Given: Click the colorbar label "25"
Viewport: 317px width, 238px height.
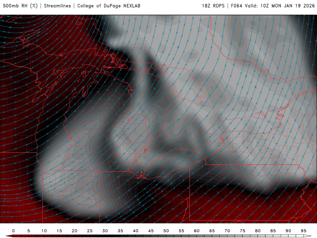Looking at the screenshot, I should point(90,231).
